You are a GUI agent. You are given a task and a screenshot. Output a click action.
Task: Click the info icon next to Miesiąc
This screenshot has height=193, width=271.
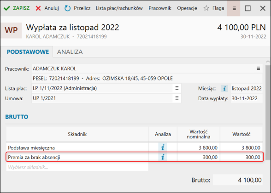tap(224, 89)
